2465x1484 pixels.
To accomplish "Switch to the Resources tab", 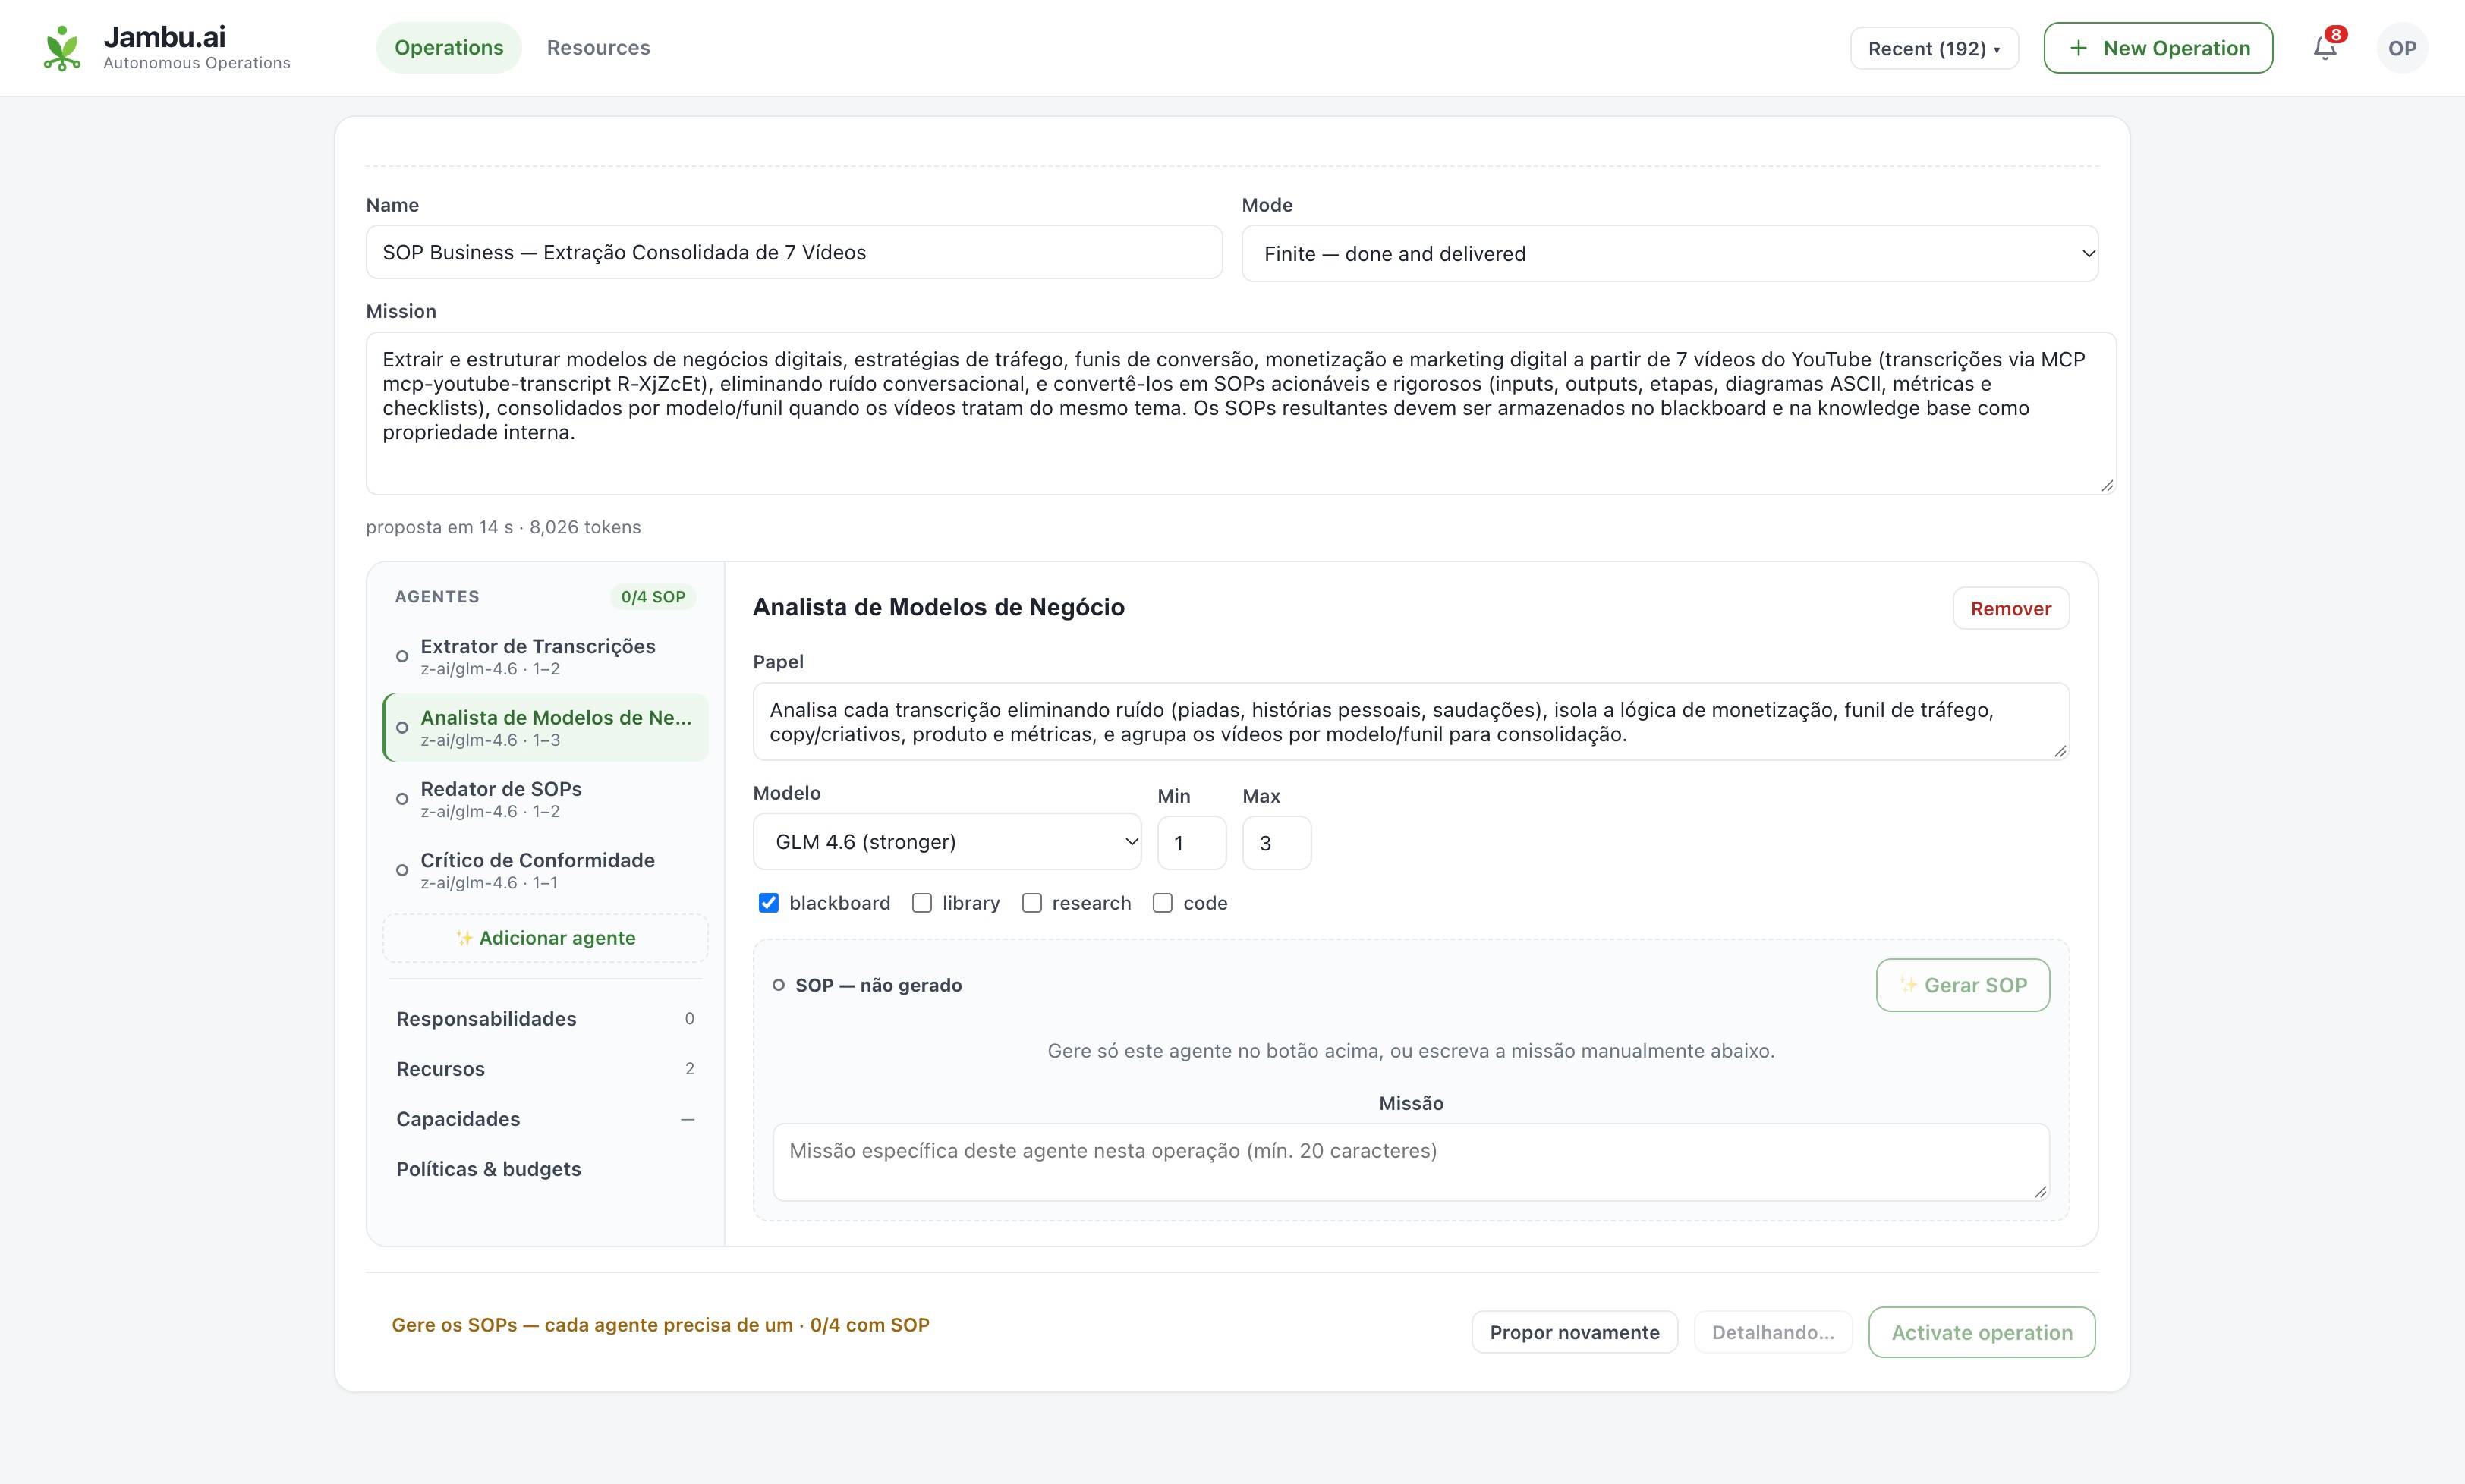I will pyautogui.click(x=598, y=48).
